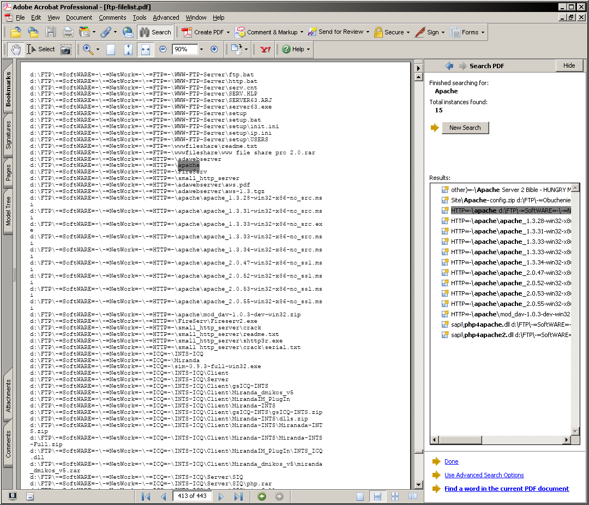This screenshot has height=505, width=589.
Task: Click Find a word in current PDF link
Action: [506, 489]
